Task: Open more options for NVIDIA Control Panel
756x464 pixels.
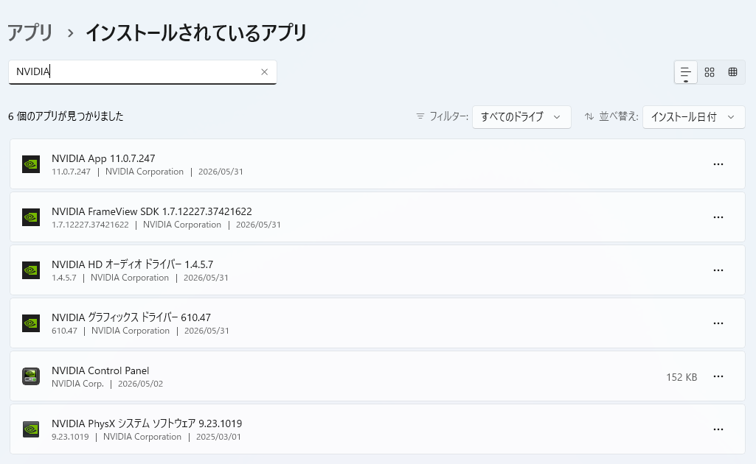Action: point(718,376)
